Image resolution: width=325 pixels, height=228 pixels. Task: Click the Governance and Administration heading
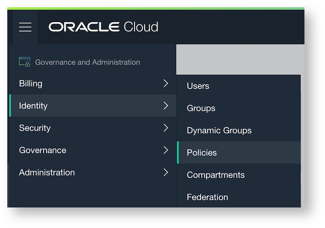point(87,62)
